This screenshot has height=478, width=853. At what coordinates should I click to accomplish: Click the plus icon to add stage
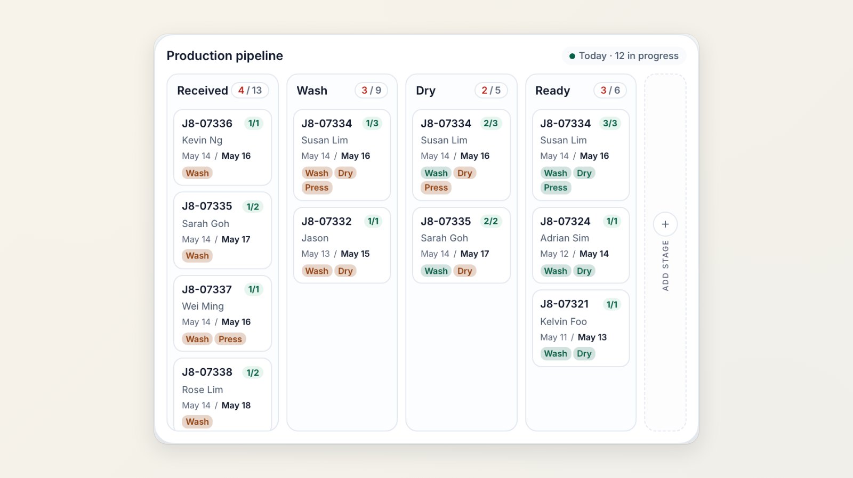click(x=665, y=224)
